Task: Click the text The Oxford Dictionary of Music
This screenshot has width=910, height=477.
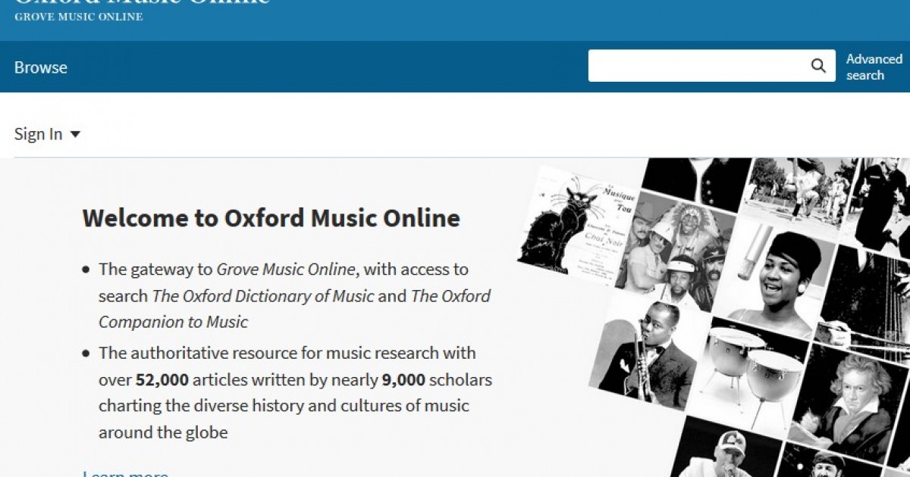Action: coord(263,295)
